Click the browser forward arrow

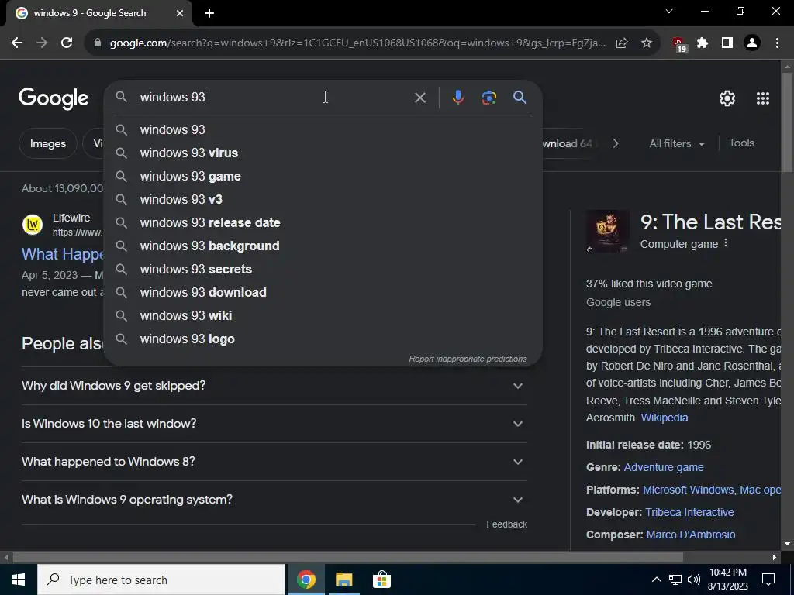[42, 43]
